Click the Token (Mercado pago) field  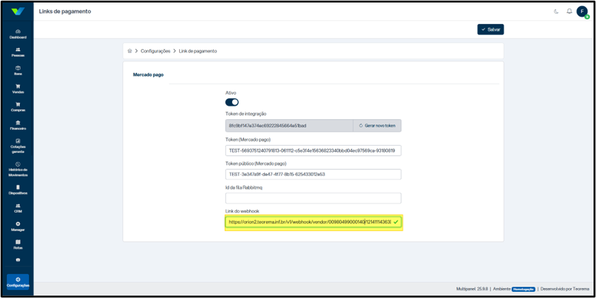pos(313,151)
